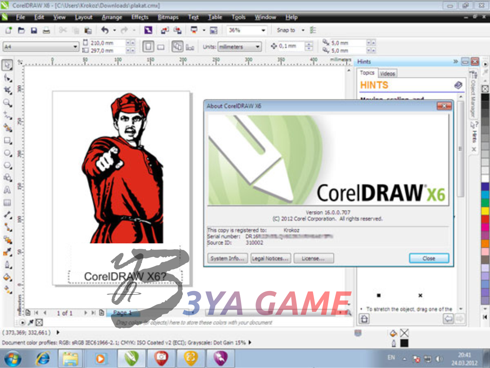Open the Effects menu

click(140, 17)
